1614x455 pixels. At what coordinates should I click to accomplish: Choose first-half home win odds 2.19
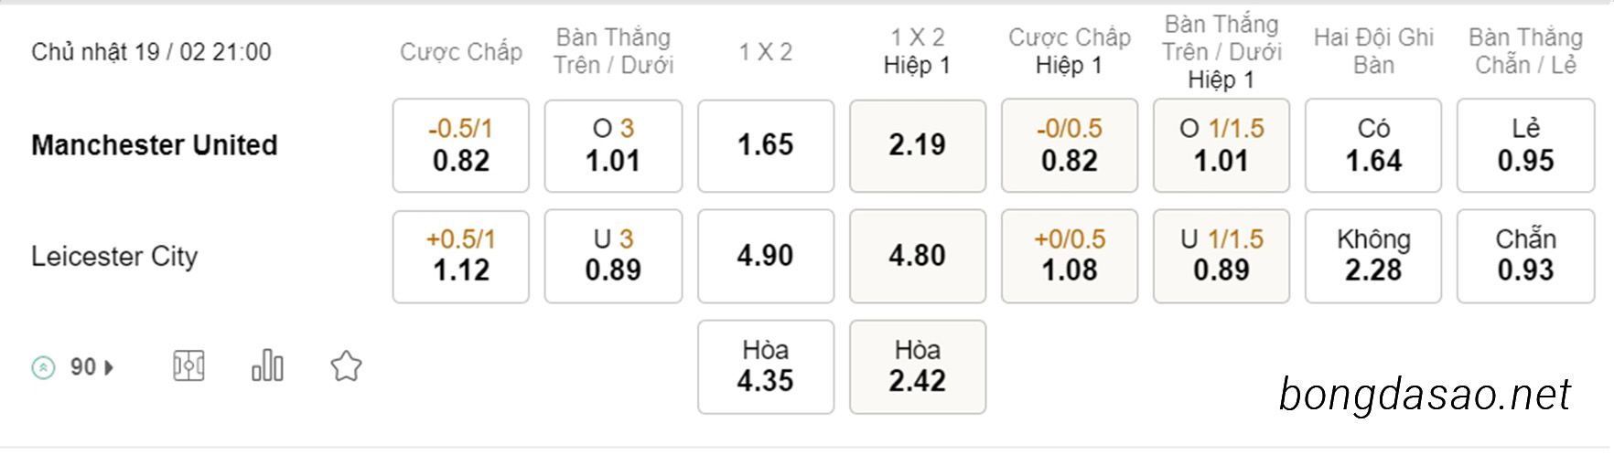point(918,145)
